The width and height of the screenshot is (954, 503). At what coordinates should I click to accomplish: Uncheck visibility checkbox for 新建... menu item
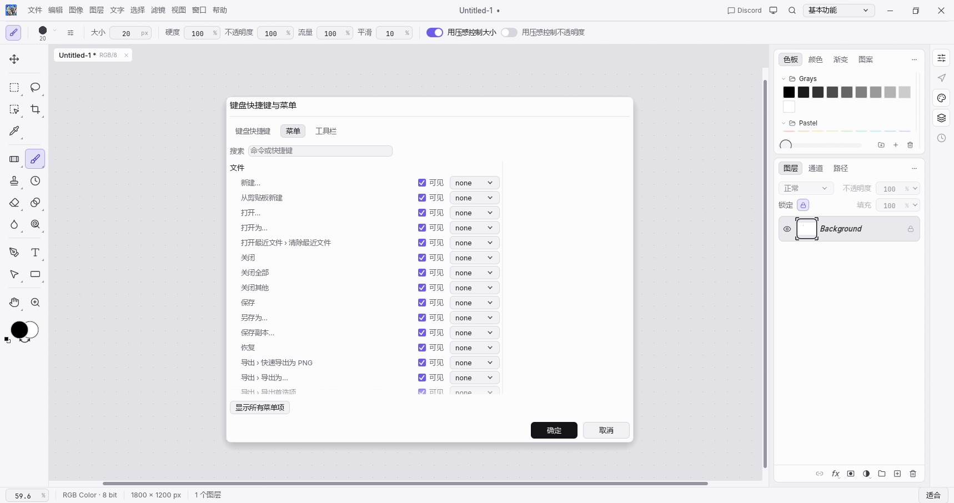(x=422, y=183)
